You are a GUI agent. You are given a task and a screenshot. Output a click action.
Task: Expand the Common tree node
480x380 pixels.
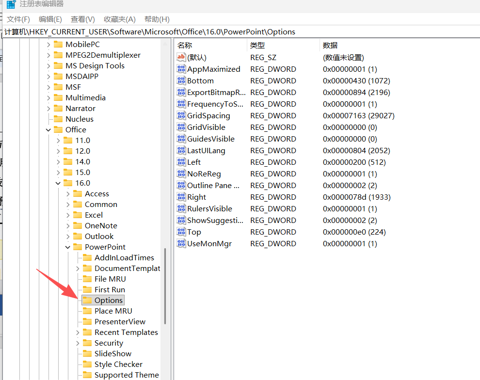click(68, 205)
